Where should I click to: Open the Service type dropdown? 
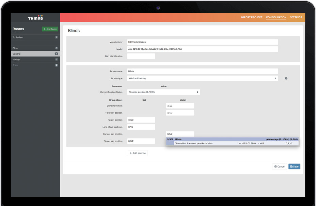click(x=202, y=78)
